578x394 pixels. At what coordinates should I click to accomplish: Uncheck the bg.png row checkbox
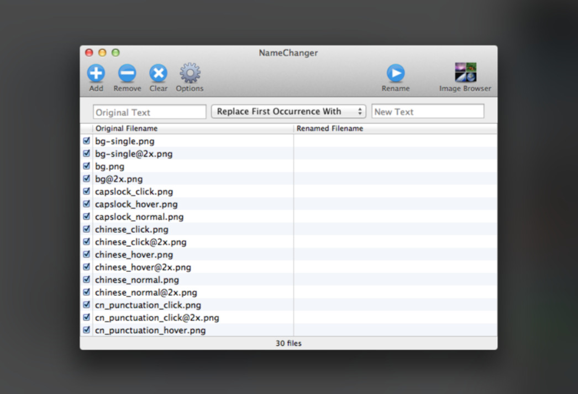pyautogui.click(x=87, y=166)
